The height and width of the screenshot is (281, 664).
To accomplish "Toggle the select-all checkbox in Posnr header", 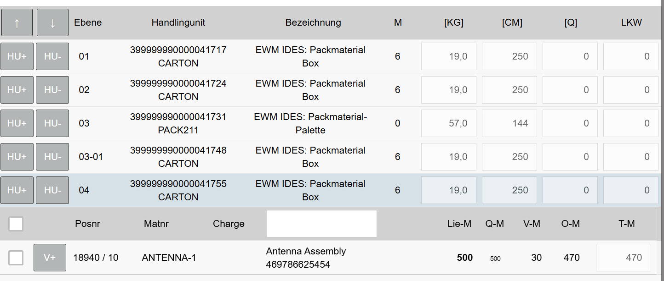I will click(16, 224).
